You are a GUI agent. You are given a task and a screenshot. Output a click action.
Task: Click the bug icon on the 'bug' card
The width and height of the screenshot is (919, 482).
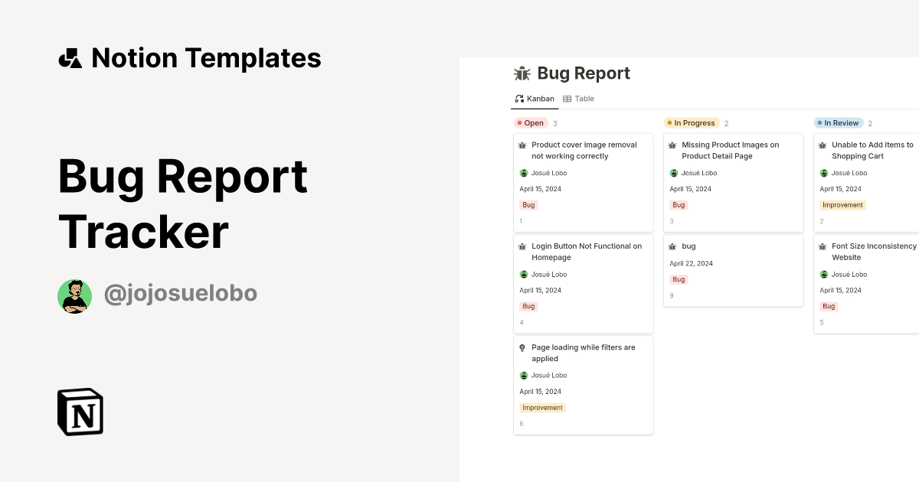click(672, 246)
